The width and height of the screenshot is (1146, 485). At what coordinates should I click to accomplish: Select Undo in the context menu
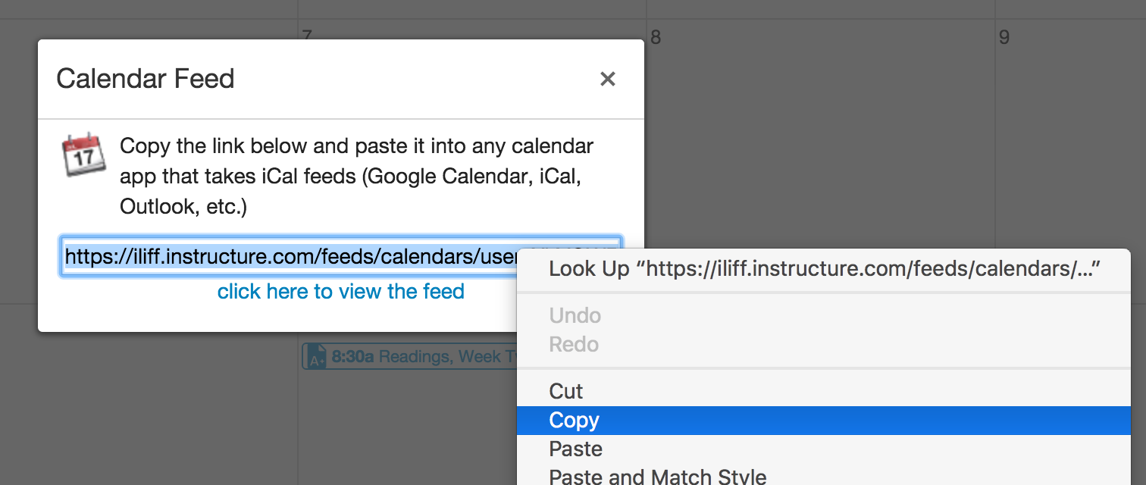coord(575,315)
